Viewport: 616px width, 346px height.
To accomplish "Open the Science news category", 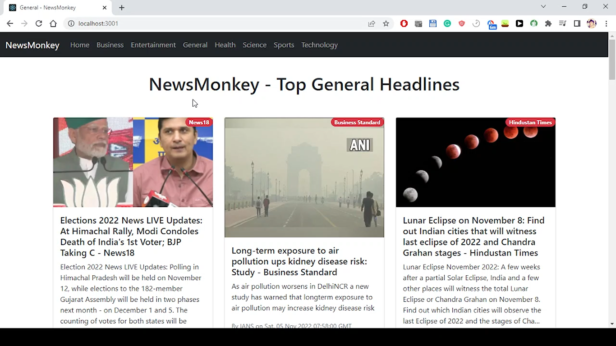I will tap(255, 45).
